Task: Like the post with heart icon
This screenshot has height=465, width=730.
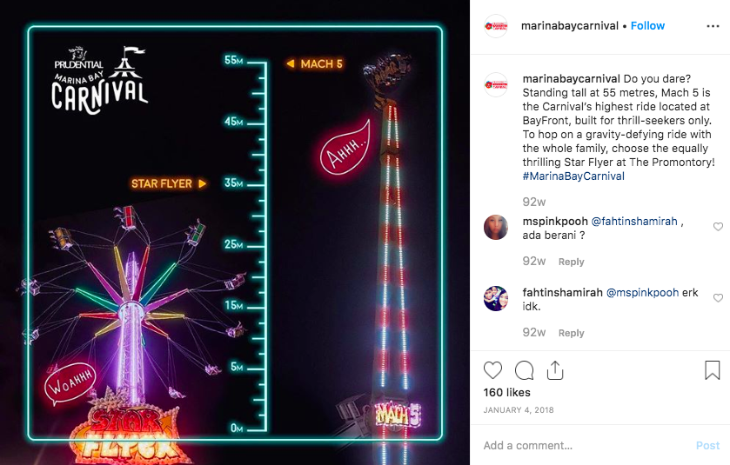Action: point(492,370)
